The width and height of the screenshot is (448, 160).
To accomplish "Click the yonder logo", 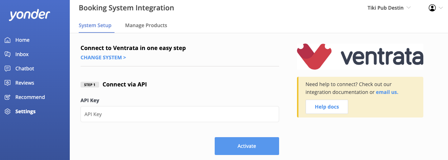I will tap(29, 15).
